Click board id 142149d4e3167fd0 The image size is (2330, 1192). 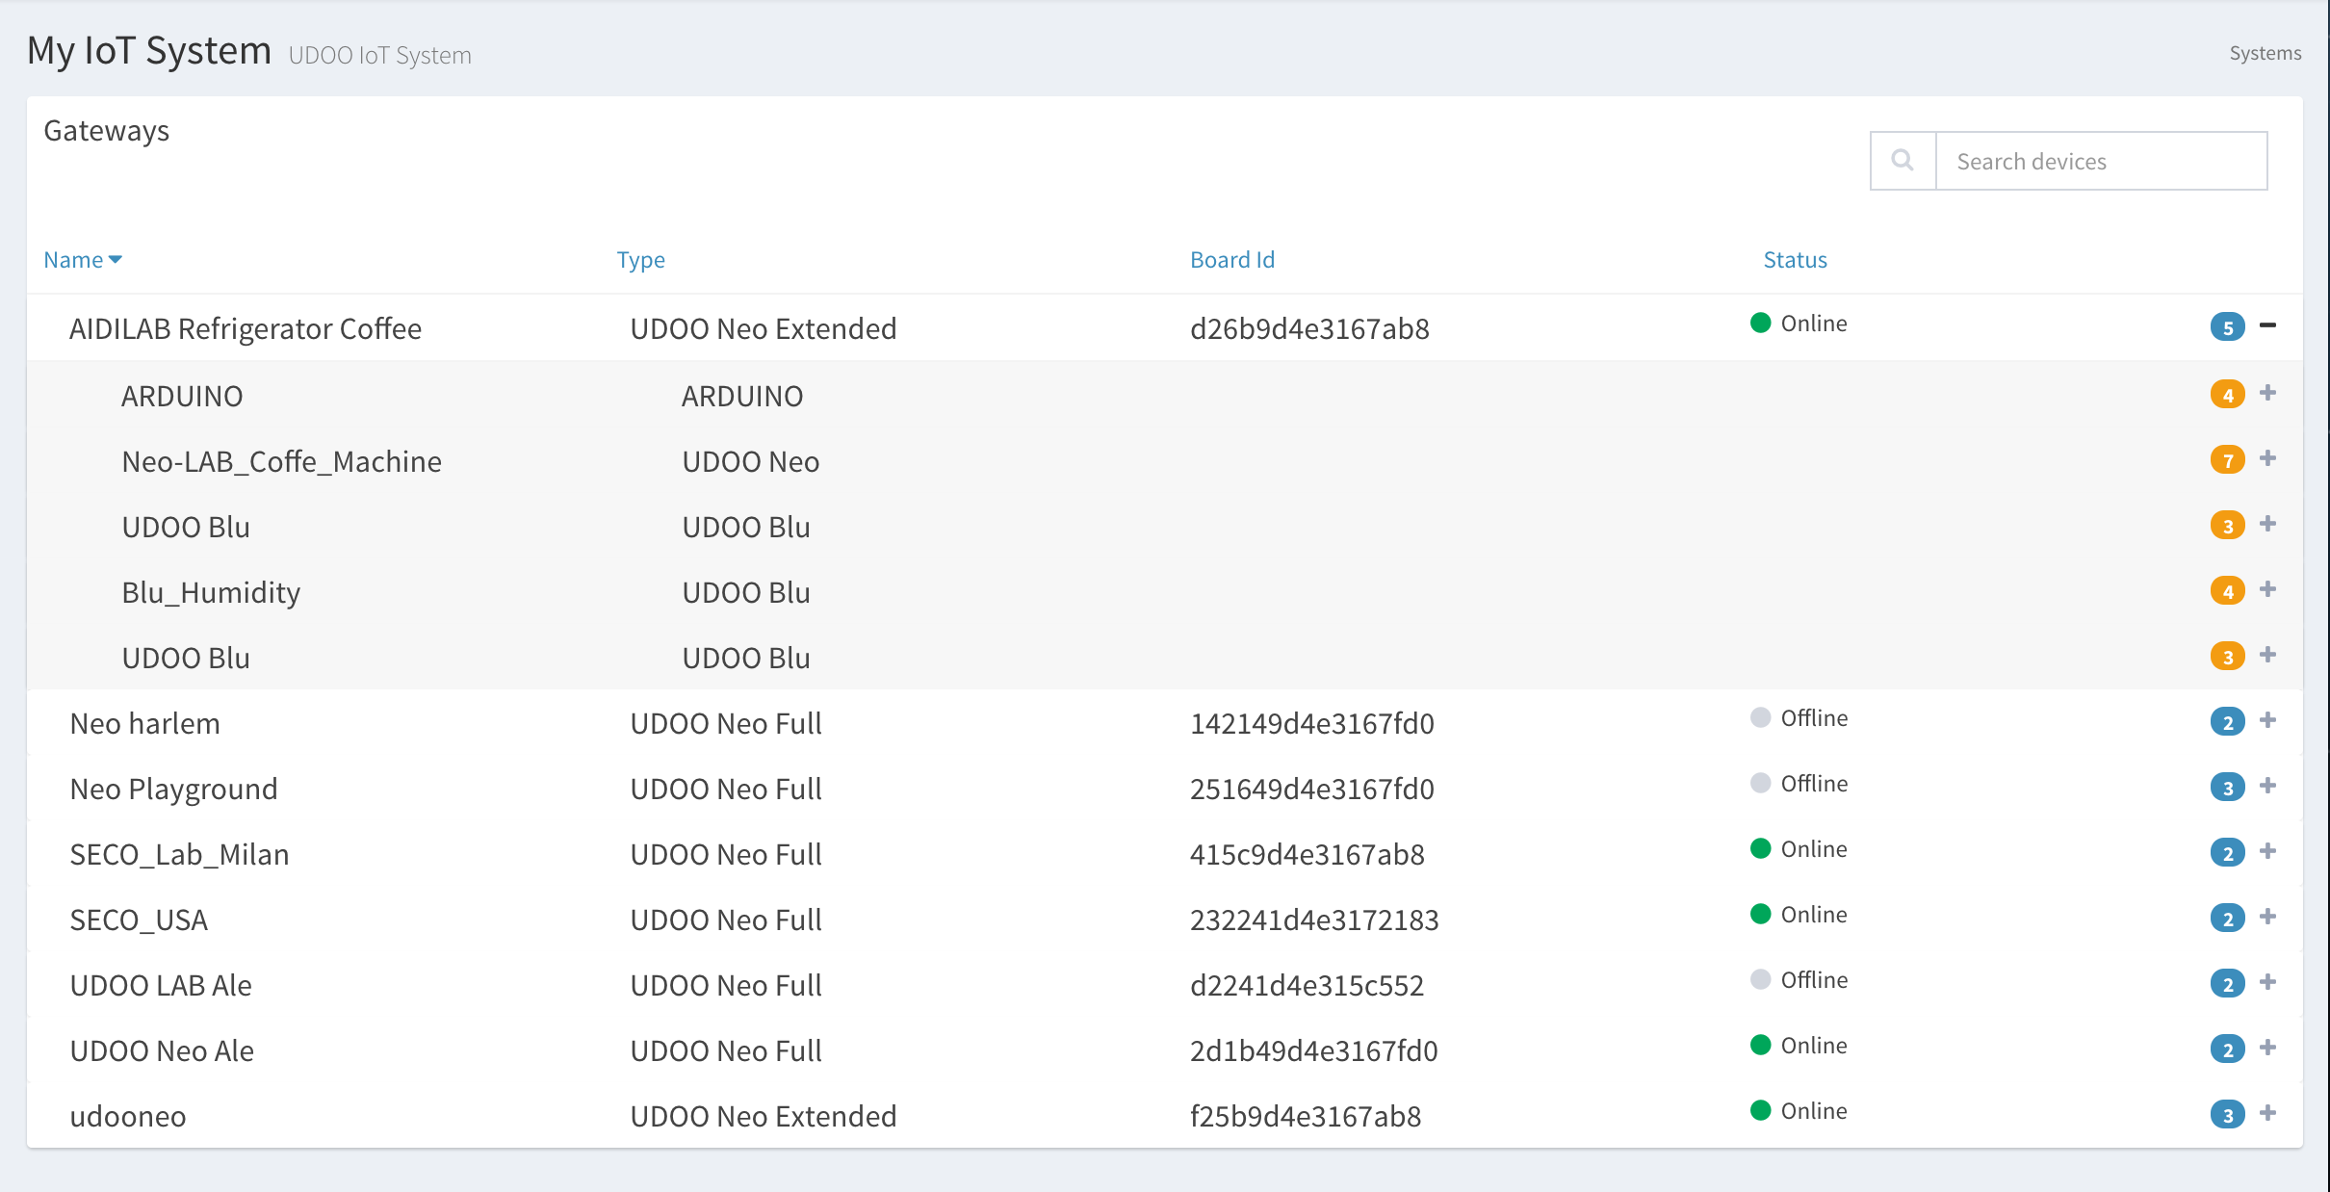pyautogui.click(x=1311, y=724)
